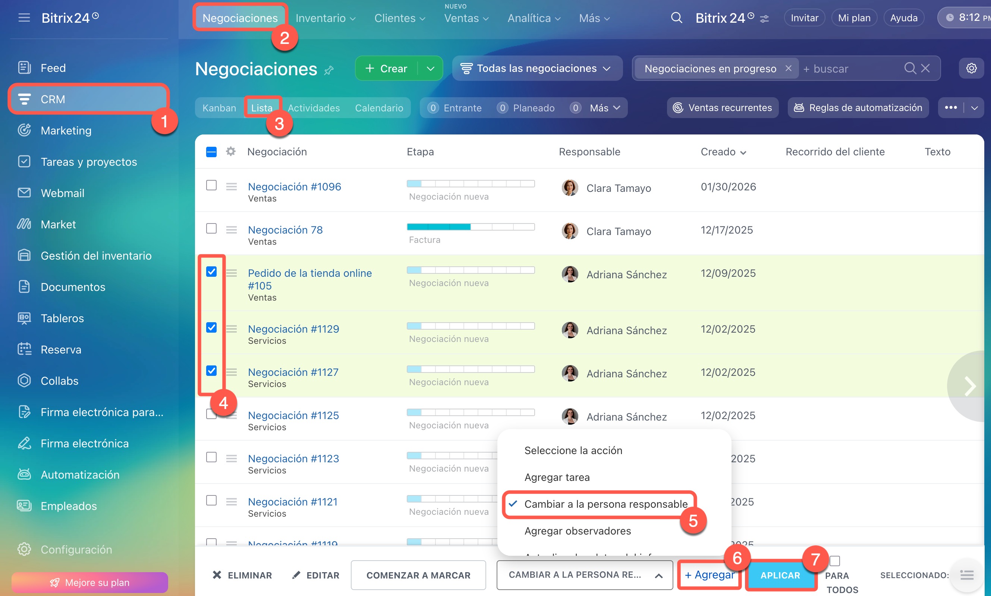
Task: Enable the Para todos checkbox
Action: coord(835,561)
